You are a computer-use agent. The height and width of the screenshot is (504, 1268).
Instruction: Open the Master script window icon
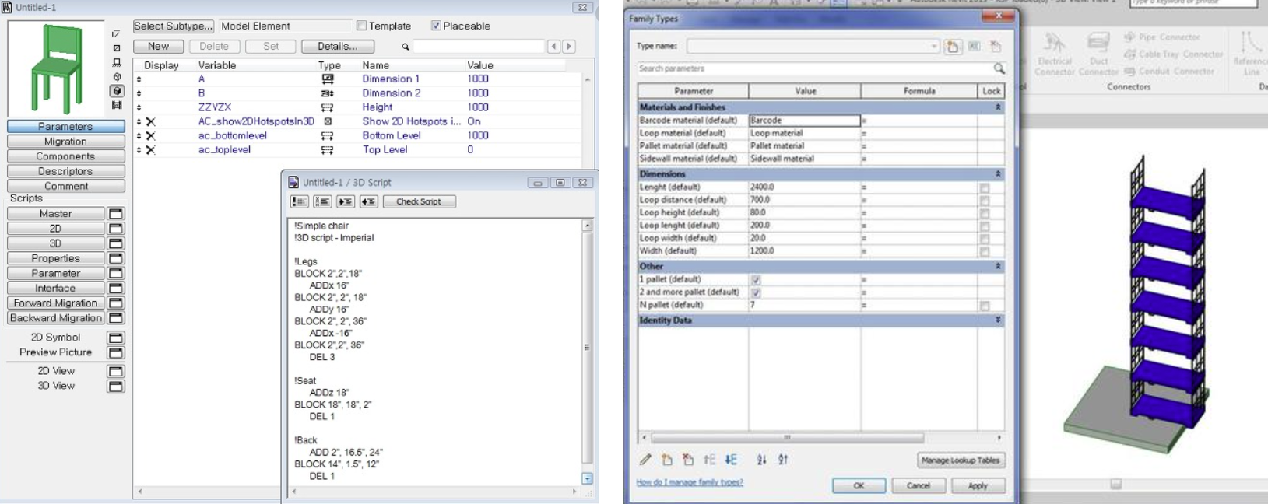[x=115, y=214]
